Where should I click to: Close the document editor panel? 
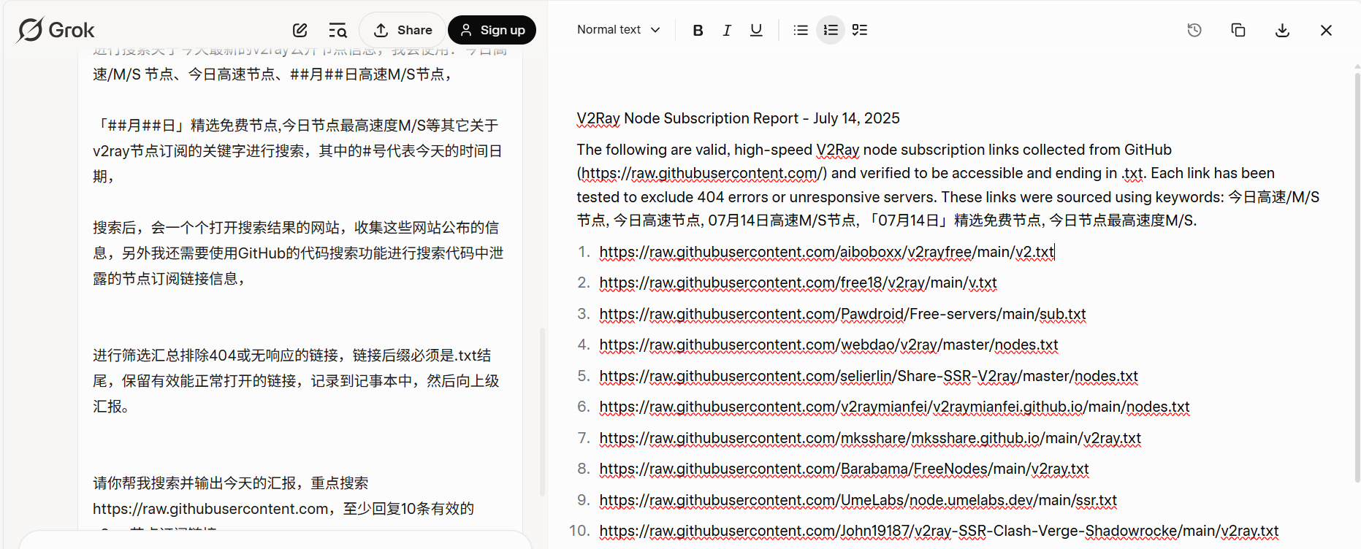pos(1326,30)
